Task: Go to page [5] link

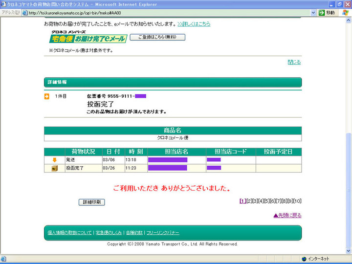Action: 267,201
